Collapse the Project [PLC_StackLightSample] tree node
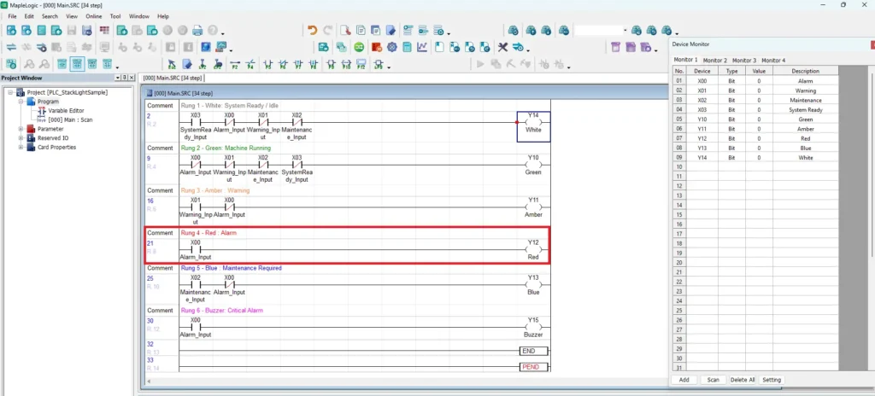Screen dimensions: 875x396 (11, 92)
